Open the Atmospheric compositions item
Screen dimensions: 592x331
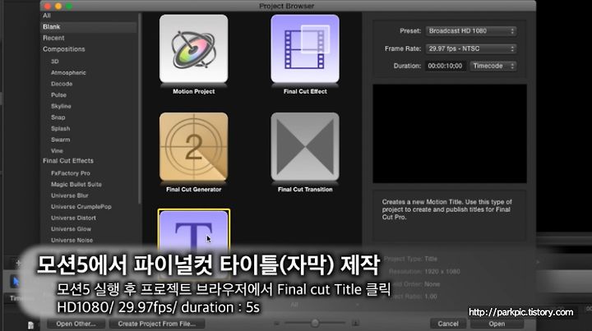point(68,73)
